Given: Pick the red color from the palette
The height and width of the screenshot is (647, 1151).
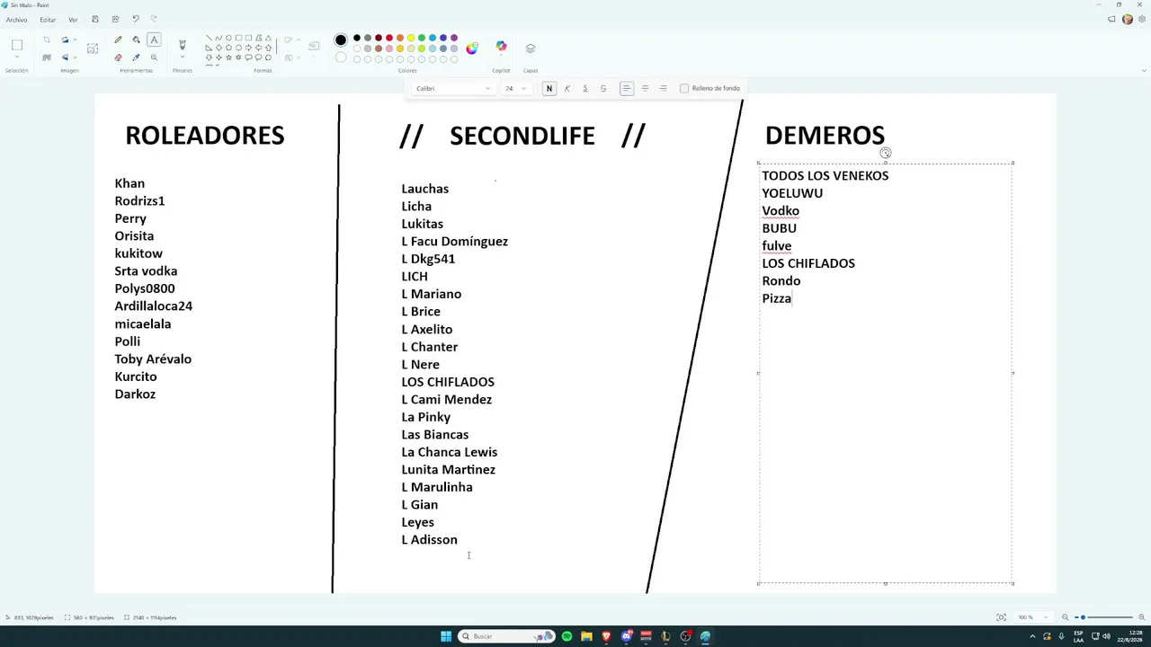Looking at the screenshot, I should (389, 38).
